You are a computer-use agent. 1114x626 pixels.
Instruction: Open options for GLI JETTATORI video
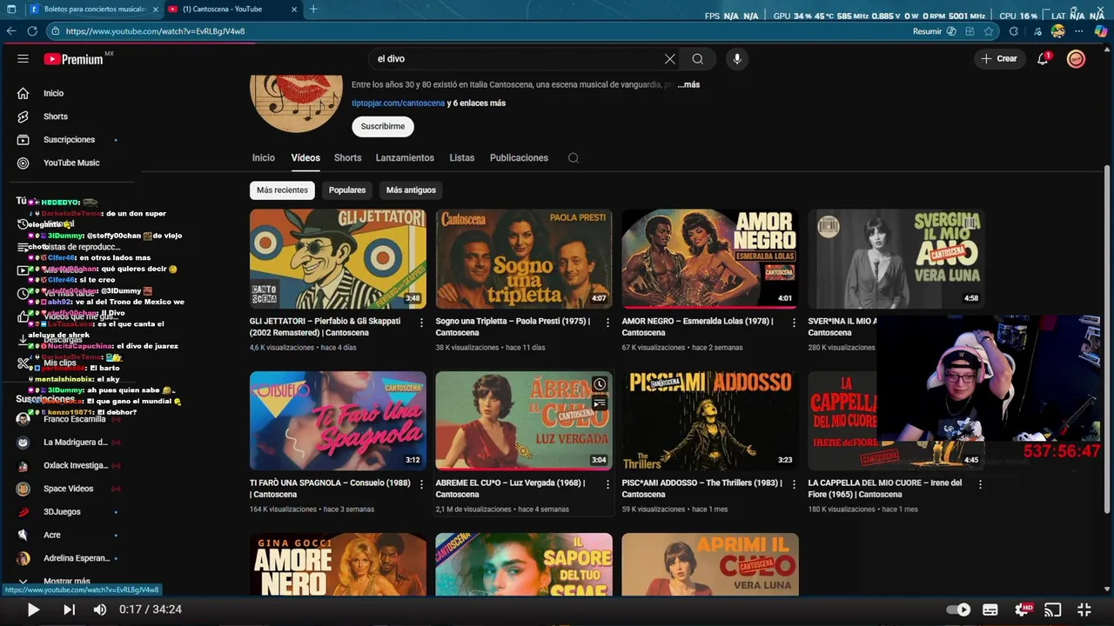(x=422, y=323)
